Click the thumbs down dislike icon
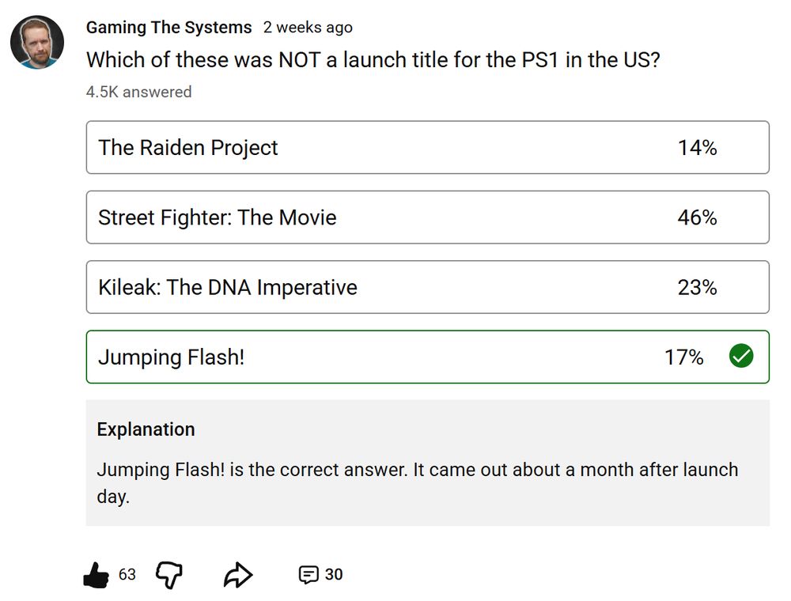This screenshot has height=601, width=791. click(168, 575)
